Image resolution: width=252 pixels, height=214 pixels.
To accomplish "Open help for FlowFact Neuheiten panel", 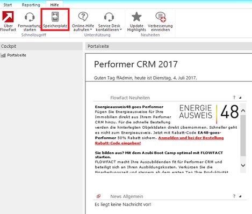I will pyautogui.click(x=234, y=98).
